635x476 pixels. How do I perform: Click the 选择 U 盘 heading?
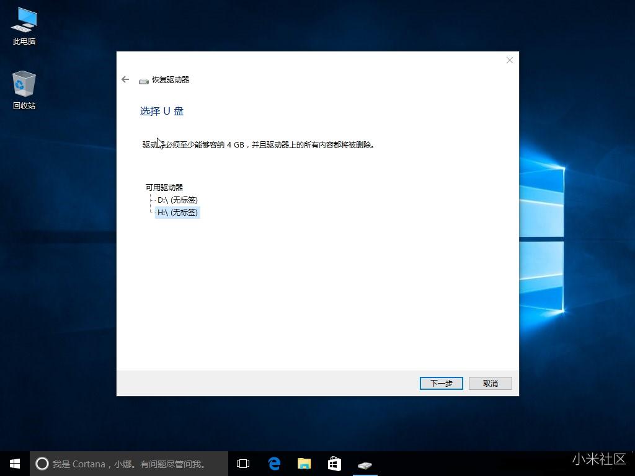162,111
